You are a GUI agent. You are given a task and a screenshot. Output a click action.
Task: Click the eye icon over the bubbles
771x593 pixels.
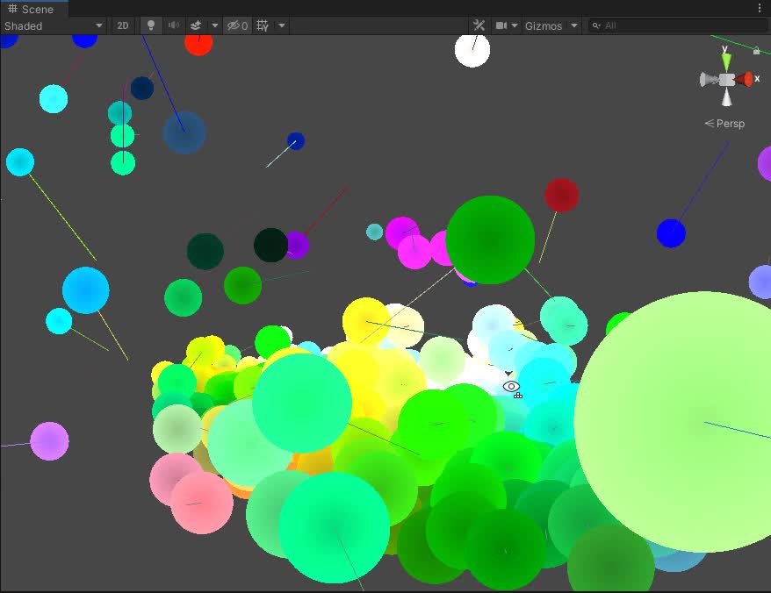(510, 387)
